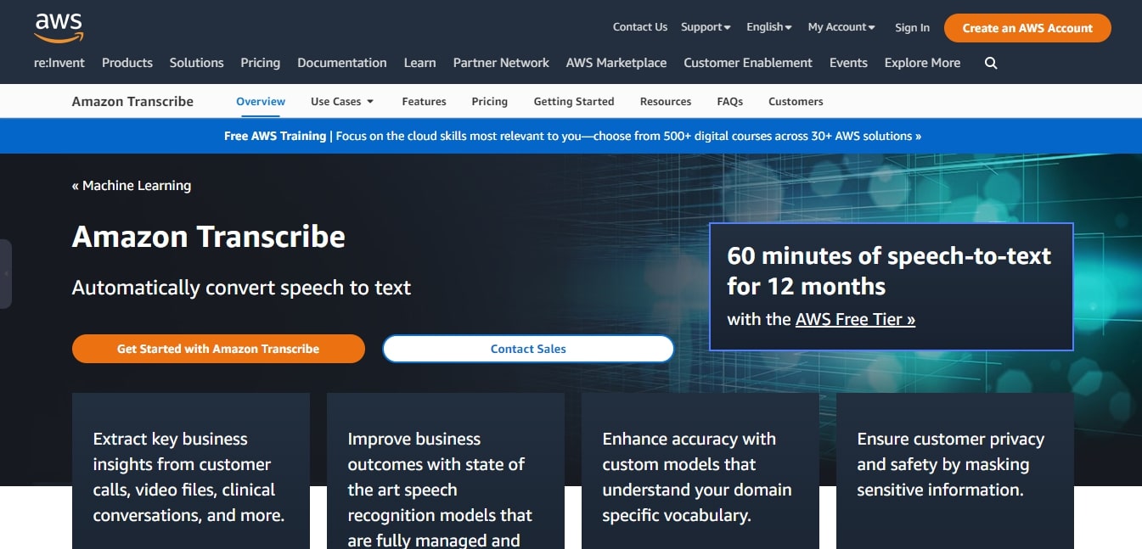This screenshot has height=549, width=1142.
Task: Click Get Started with Amazon Transcribe
Action: [218, 349]
